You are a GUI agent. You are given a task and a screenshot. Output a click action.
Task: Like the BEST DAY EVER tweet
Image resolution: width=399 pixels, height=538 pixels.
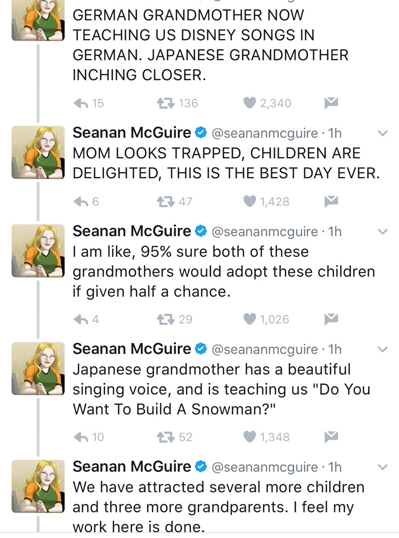coord(250,202)
